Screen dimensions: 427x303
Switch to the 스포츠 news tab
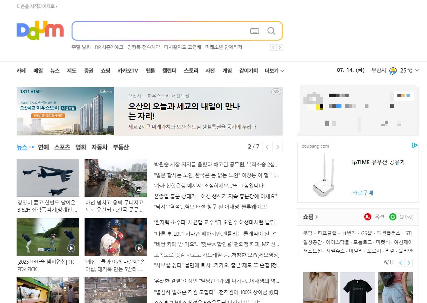62,147
